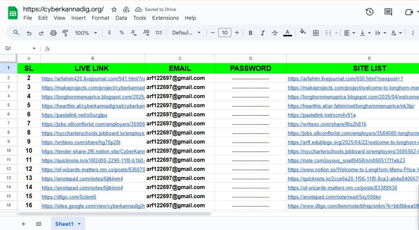Image resolution: width=419 pixels, height=230 pixels.
Task: Open the fill color picker
Action: 303,32
